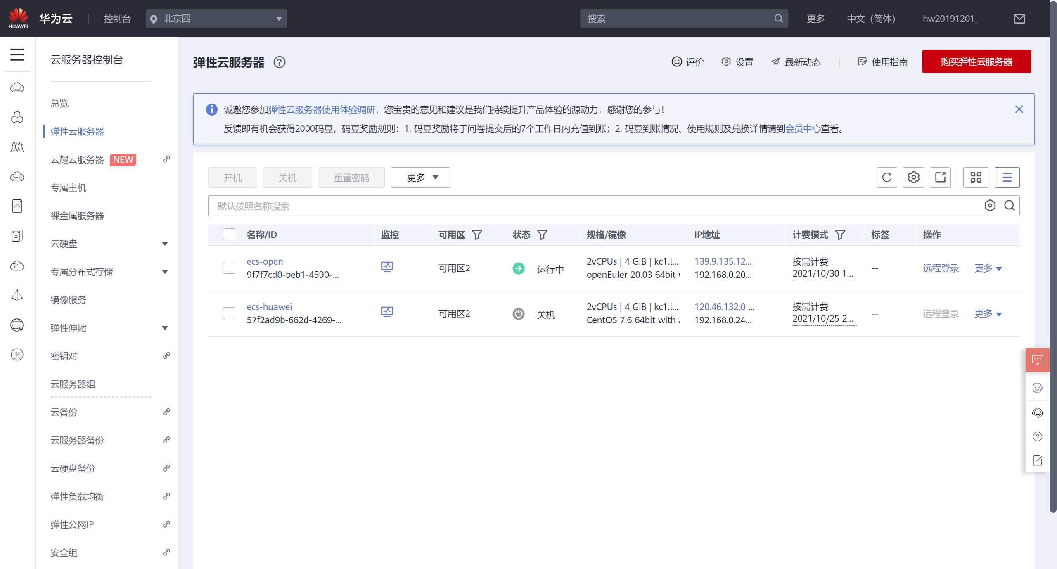The width and height of the screenshot is (1057, 569).
Task: Open the ecs-huawei server link
Action: coord(269,307)
